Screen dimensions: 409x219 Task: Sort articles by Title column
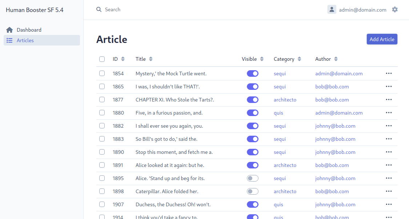tap(144, 59)
